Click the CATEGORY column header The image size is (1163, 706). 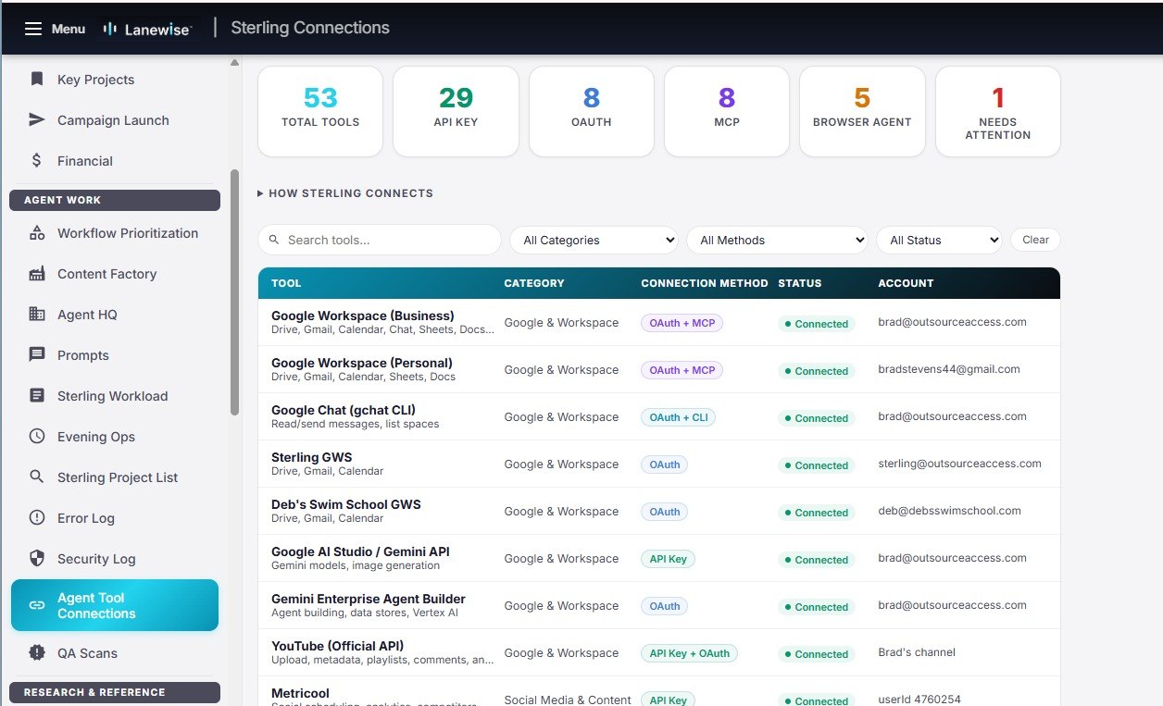click(x=534, y=283)
